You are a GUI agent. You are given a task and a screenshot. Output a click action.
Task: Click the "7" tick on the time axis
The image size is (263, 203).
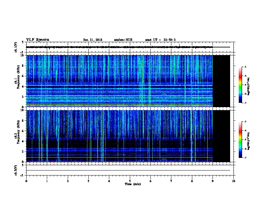[171, 181]
